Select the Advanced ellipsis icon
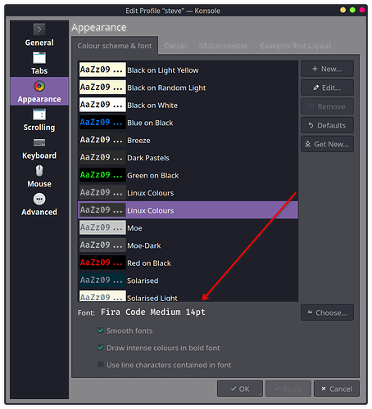 tap(39, 199)
